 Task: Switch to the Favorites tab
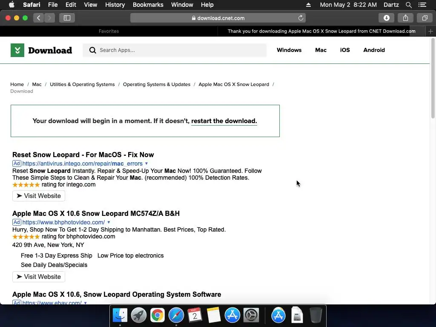[109, 31]
